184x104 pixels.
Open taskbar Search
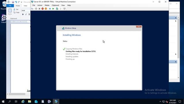click(x=9, y=101)
